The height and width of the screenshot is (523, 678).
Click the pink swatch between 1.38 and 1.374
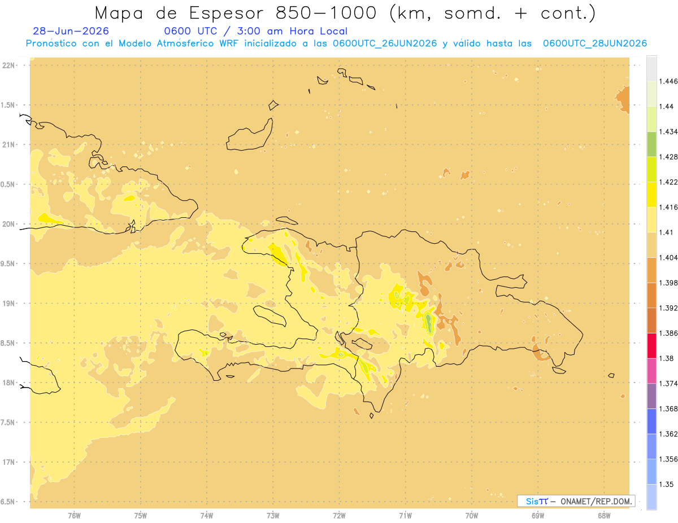coord(651,371)
